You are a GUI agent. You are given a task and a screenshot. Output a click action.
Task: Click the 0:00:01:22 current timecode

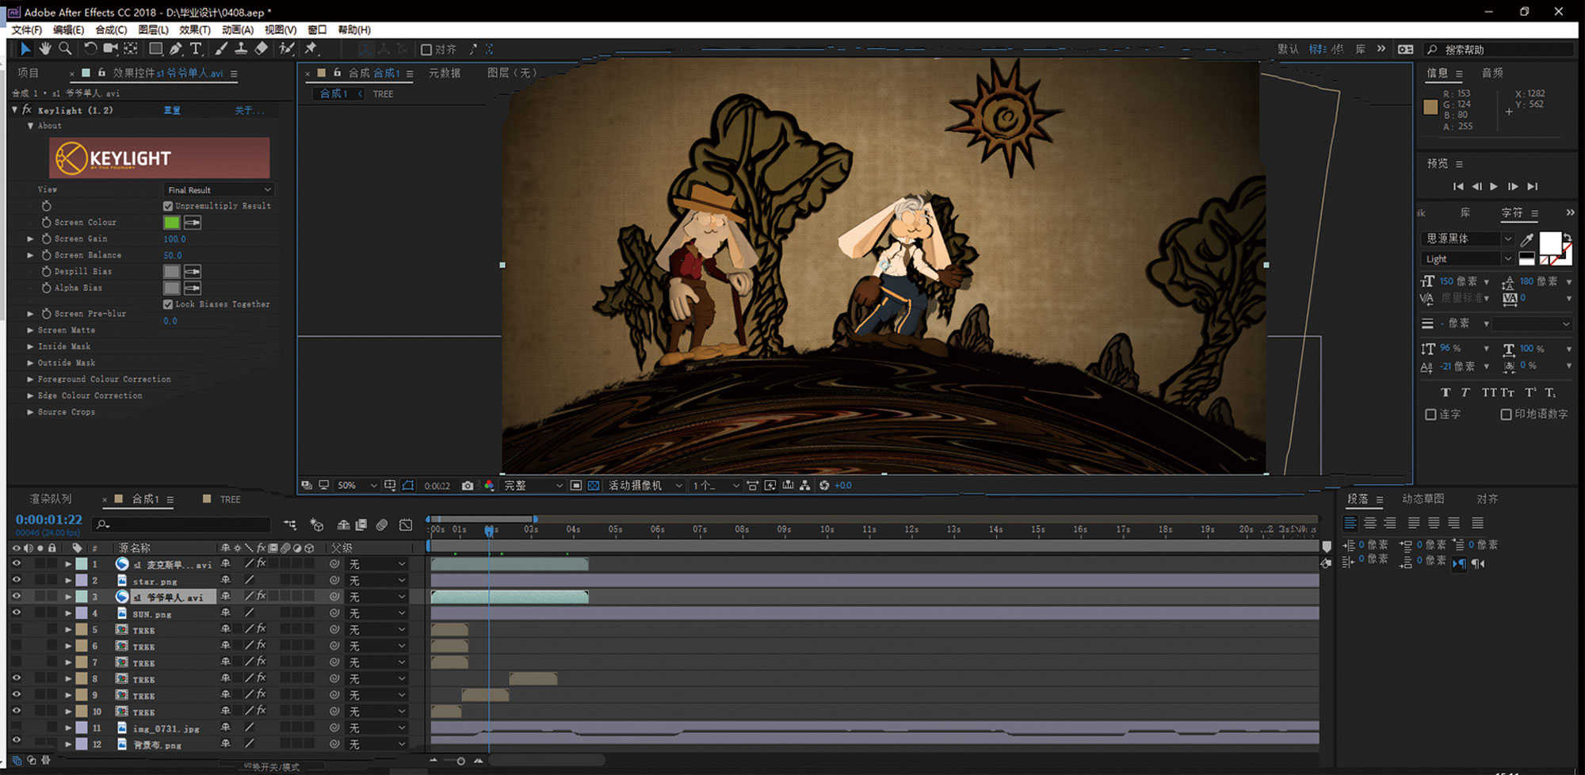[x=49, y=519]
